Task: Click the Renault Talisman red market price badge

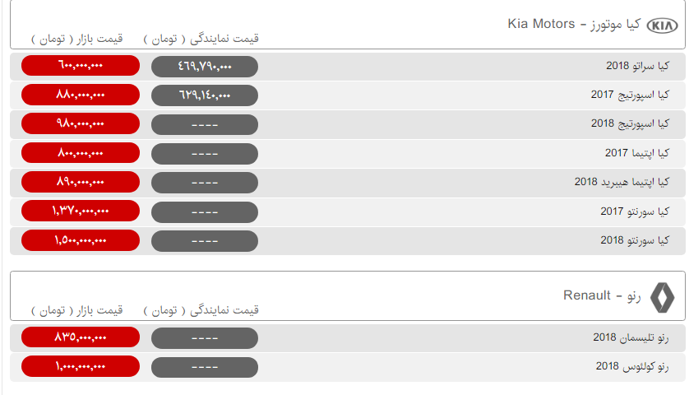Action: click(x=81, y=337)
